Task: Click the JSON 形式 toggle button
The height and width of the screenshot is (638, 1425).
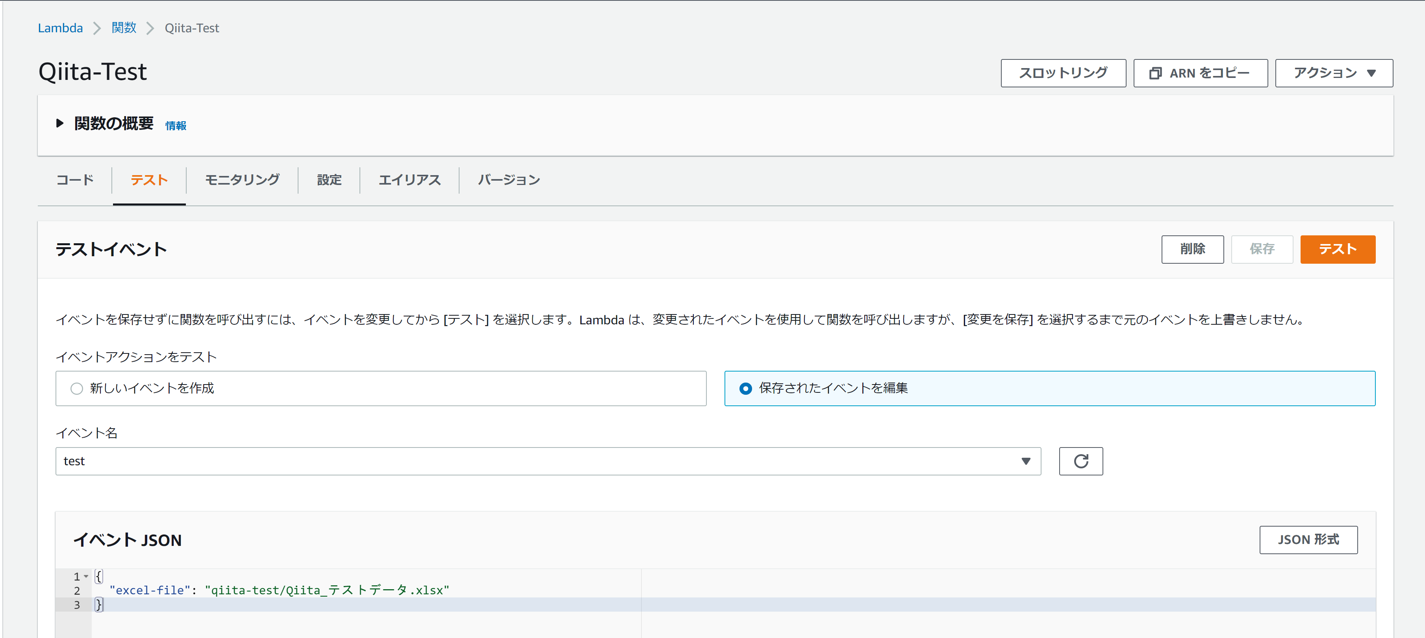Action: 1308,540
